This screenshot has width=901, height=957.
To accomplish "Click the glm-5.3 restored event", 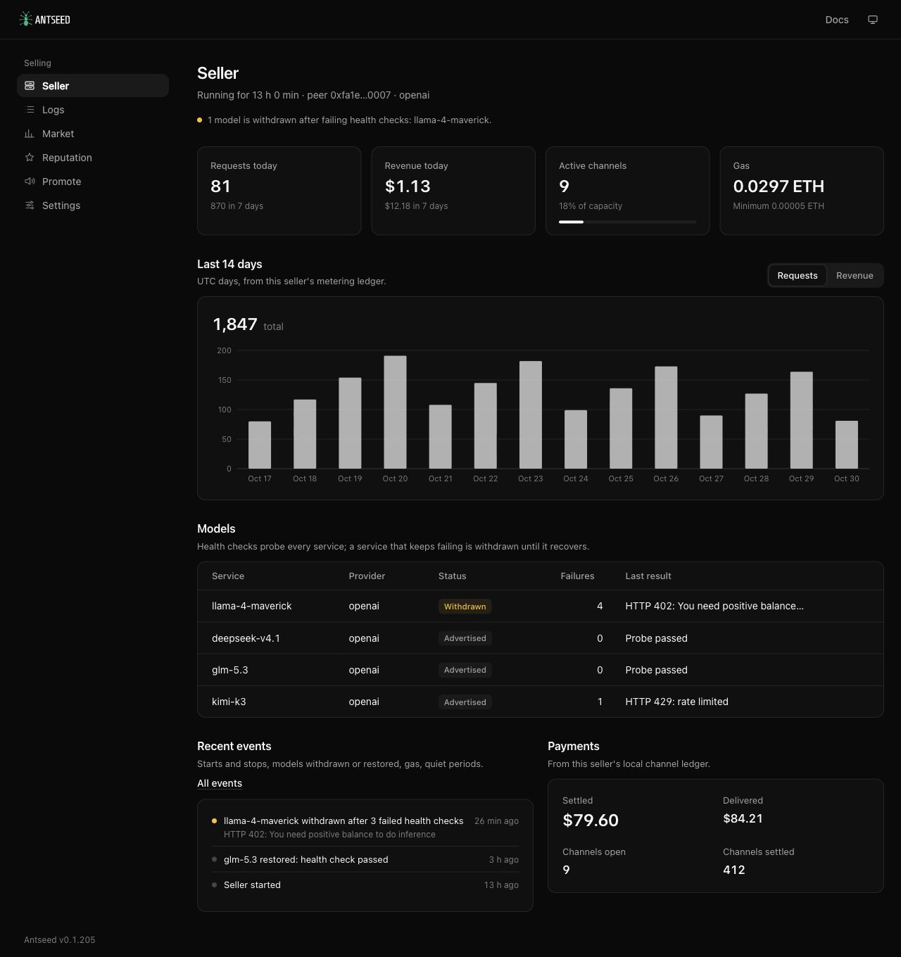I will click(x=365, y=859).
